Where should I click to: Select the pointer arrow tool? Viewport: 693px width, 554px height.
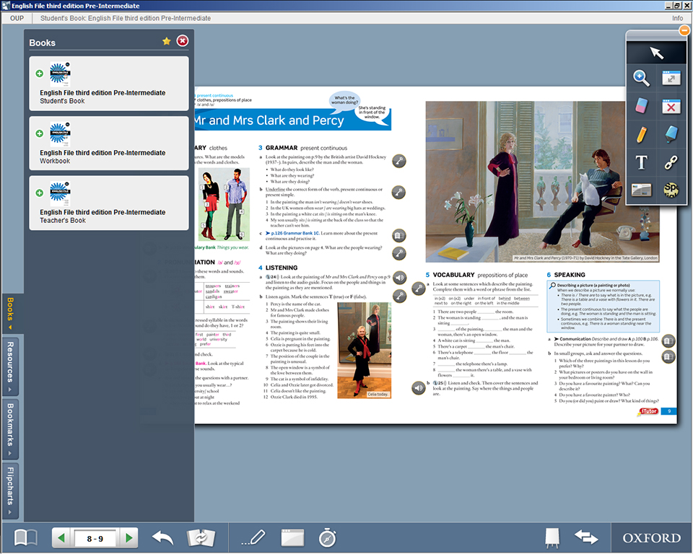[656, 53]
